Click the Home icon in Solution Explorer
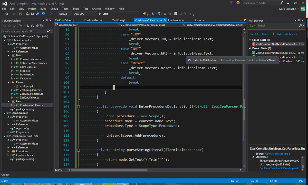This screenshot has height=185, width=308. point(14,26)
